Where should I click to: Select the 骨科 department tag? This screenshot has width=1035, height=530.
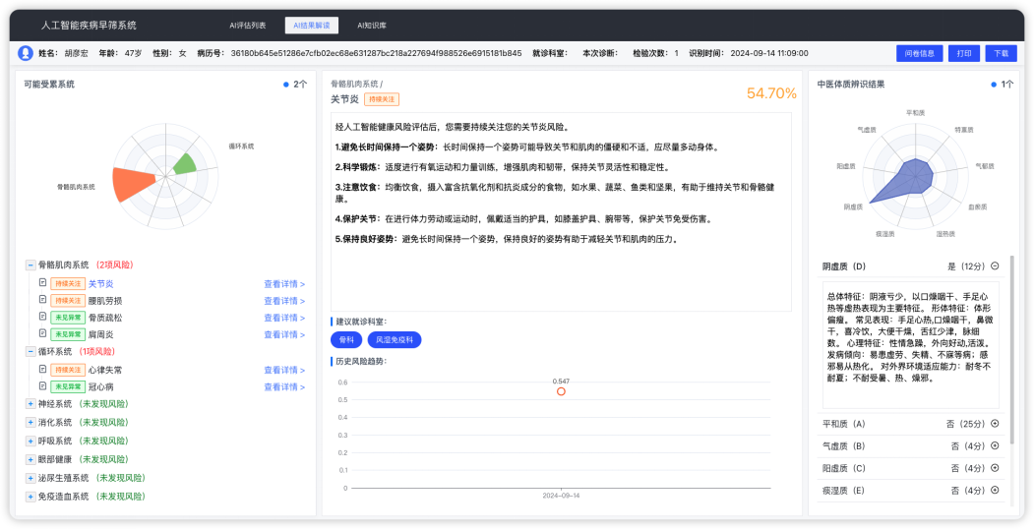(x=346, y=339)
